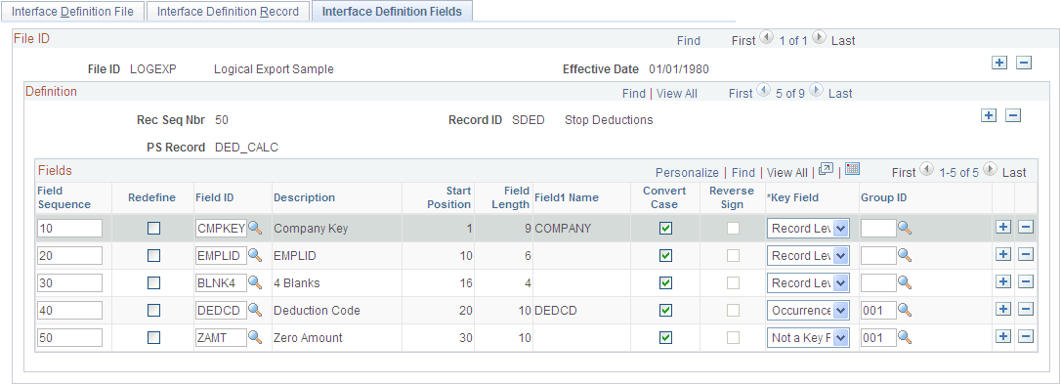The height and width of the screenshot is (386, 1061).
Task: Open Key Field dropdown for EMPLID
Action: 808,255
